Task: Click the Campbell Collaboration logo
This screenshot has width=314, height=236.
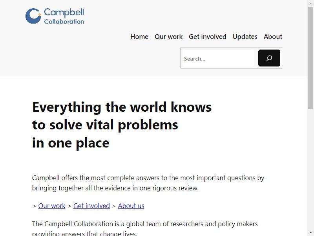Action: (55, 16)
